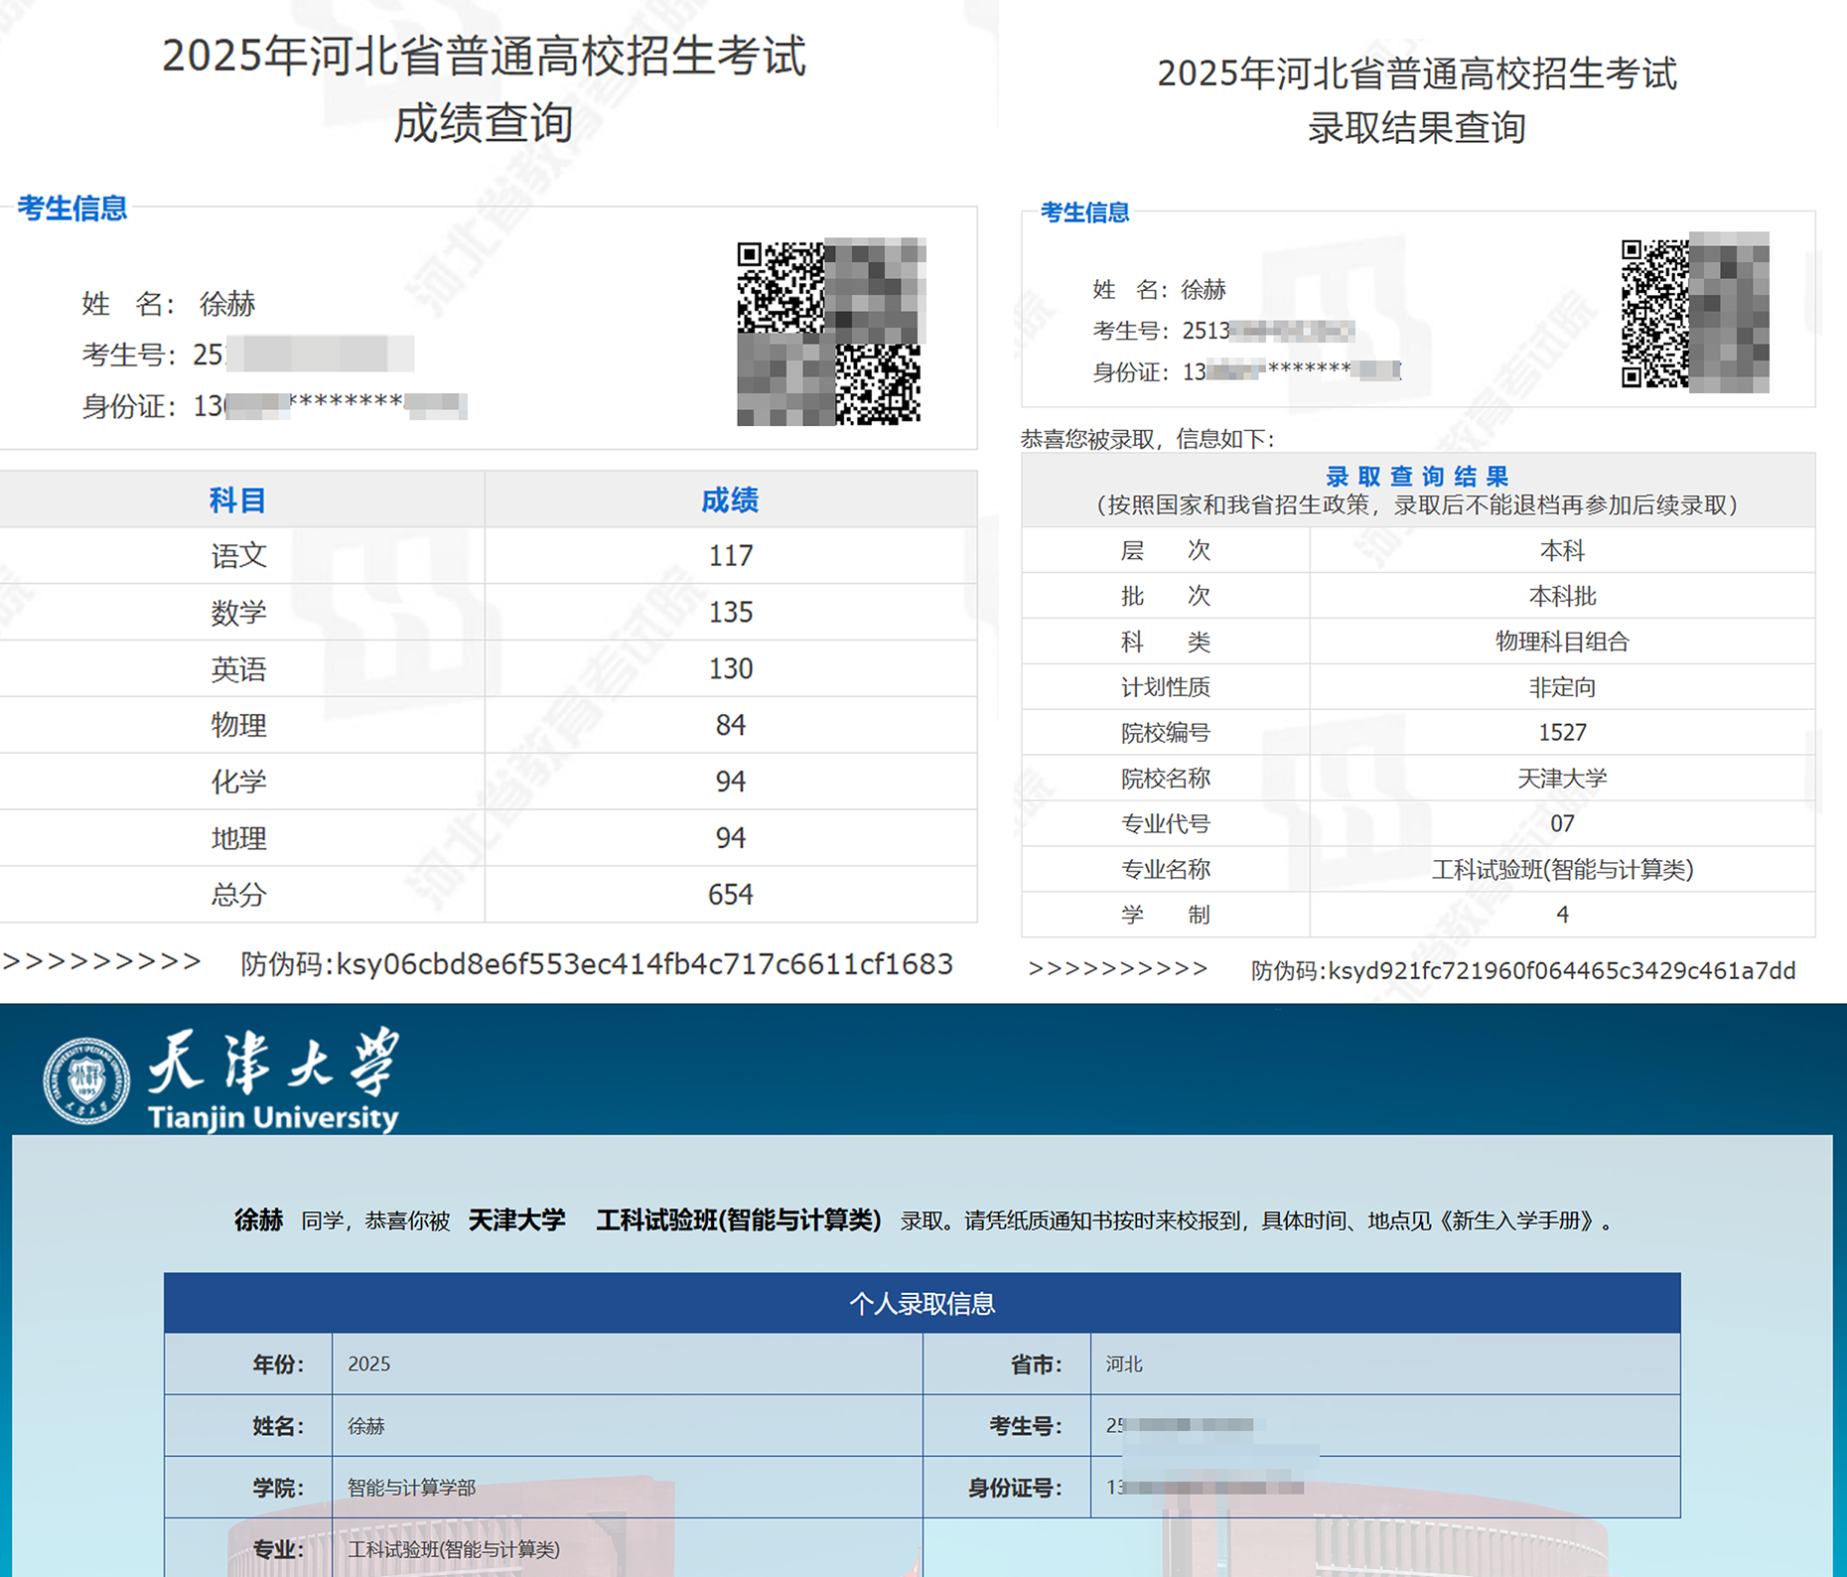Click the blurred 身份证号 value in Tianjin table
The height and width of the screenshot is (1577, 1847).
pyautogui.click(x=1205, y=1487)
